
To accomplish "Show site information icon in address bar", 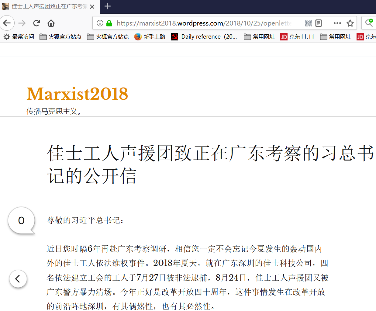I will click(x=100, y=23).
